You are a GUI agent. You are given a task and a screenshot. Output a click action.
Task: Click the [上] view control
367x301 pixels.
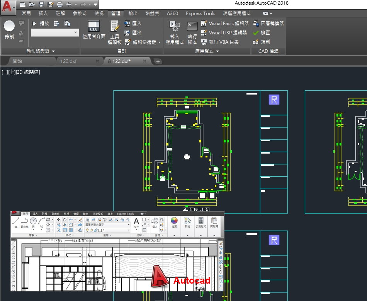(x=12, y=72)
